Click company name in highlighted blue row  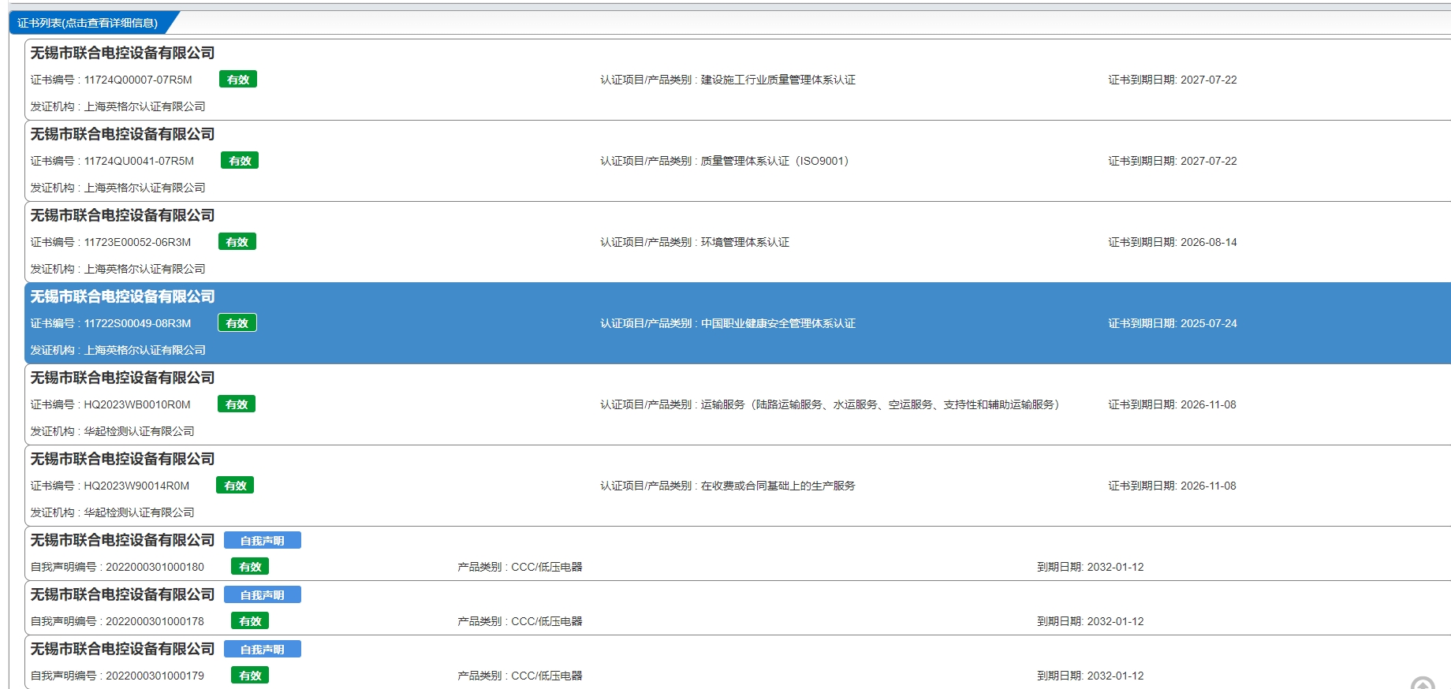point(122,296)
